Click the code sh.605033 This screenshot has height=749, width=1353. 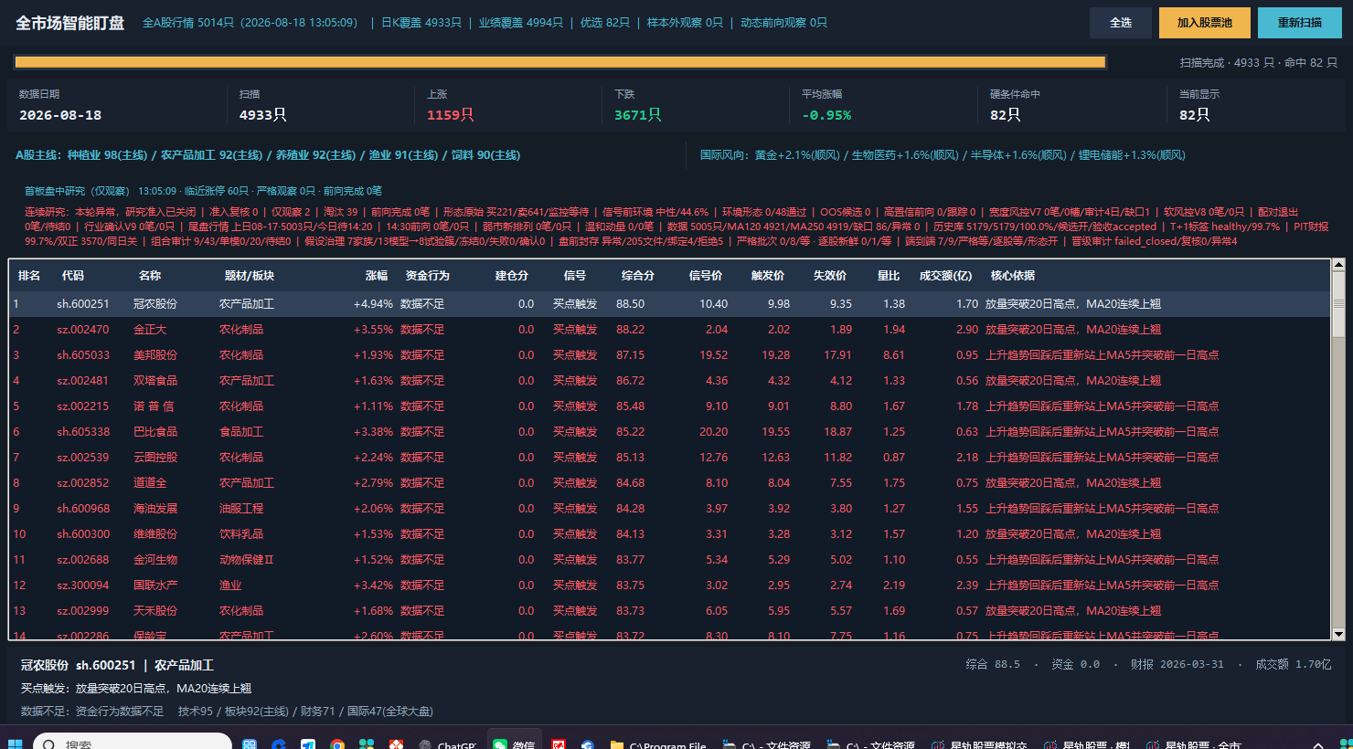[83, 355]
